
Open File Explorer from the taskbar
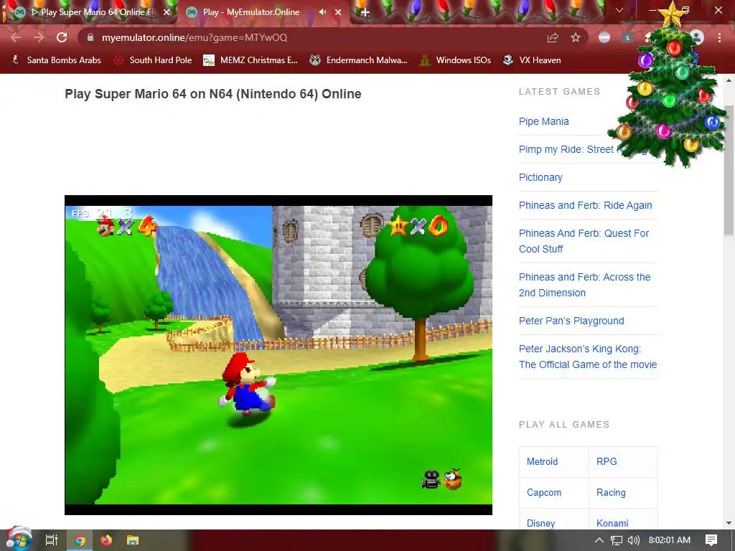pos(133,540)
